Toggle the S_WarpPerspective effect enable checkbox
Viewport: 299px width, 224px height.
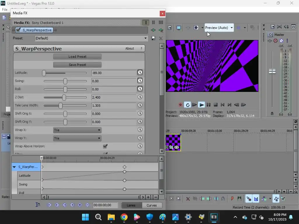[x=18, y=30]
